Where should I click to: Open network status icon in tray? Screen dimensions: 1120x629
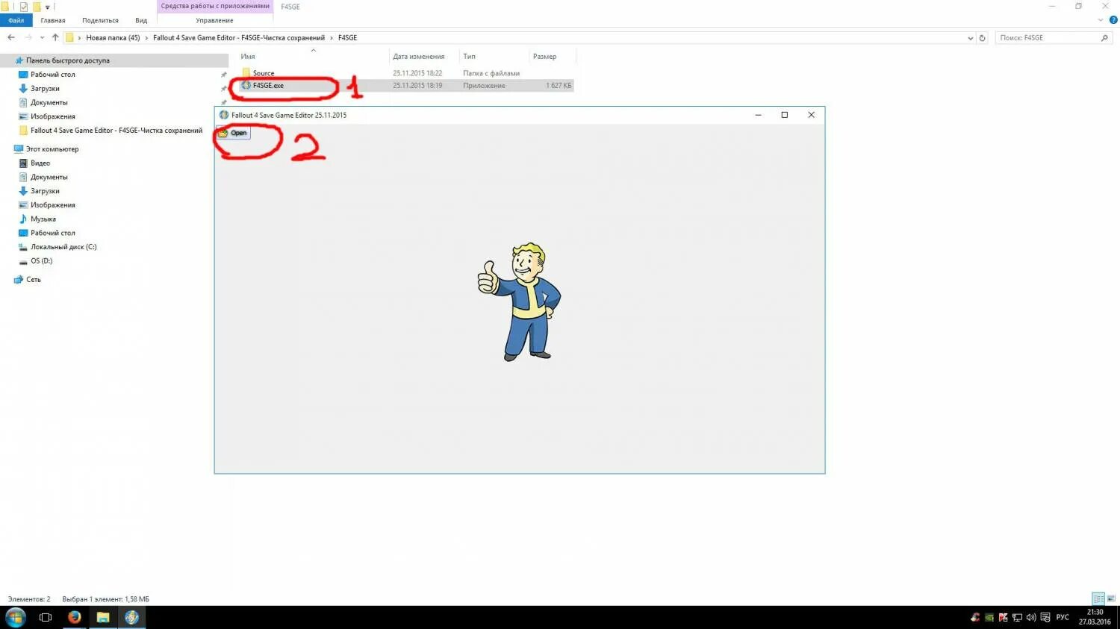(x=1017, y=617)
